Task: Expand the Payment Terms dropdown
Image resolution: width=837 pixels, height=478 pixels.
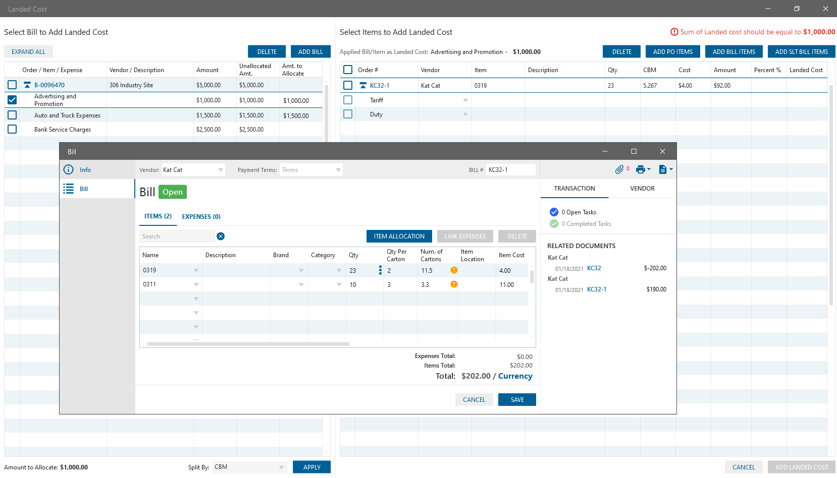Action: tap(338, 170)
